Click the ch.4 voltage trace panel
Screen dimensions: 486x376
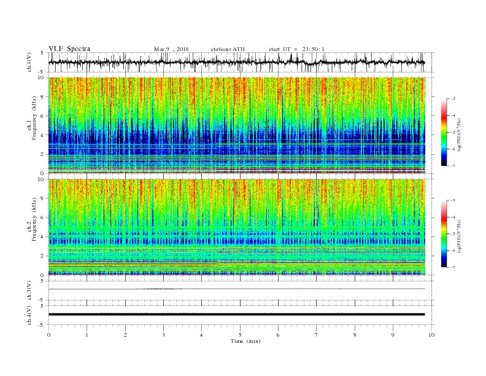point(241,315)
